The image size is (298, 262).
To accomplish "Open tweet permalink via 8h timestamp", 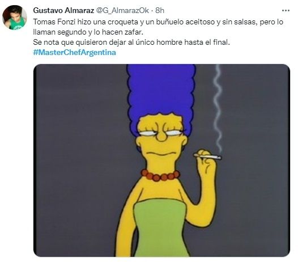I will point(160,10).
